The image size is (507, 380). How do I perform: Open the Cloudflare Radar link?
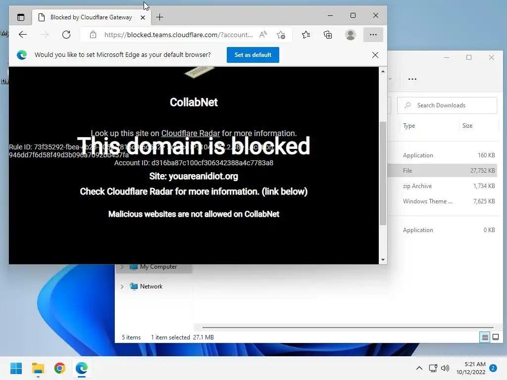pos(191,133)
